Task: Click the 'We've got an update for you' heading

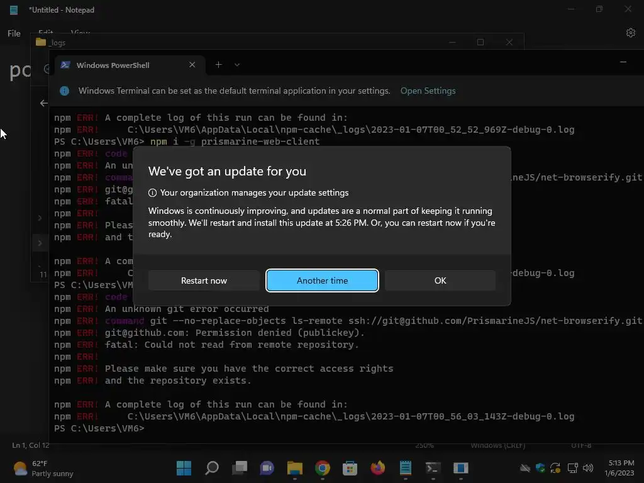Action: coord(227,171)
